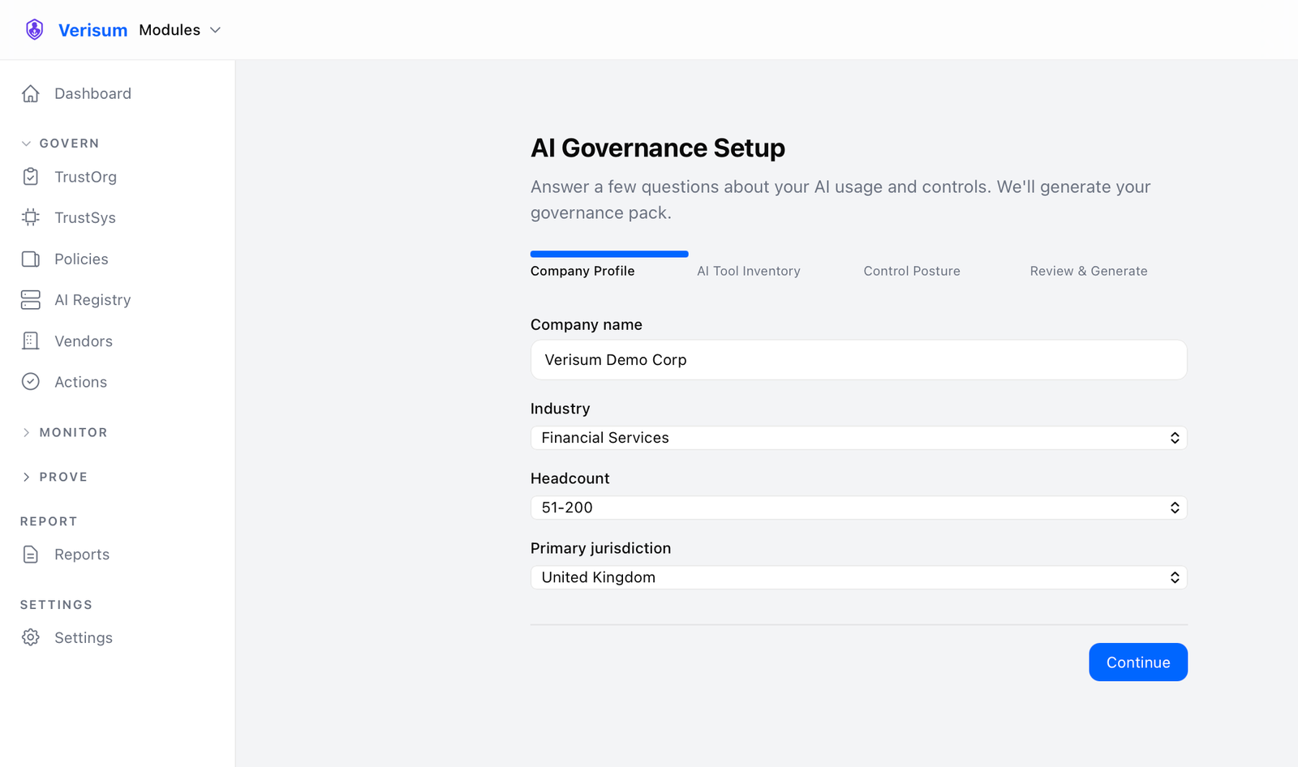Select the Actions checkmark icon

(x=30, y=381)
